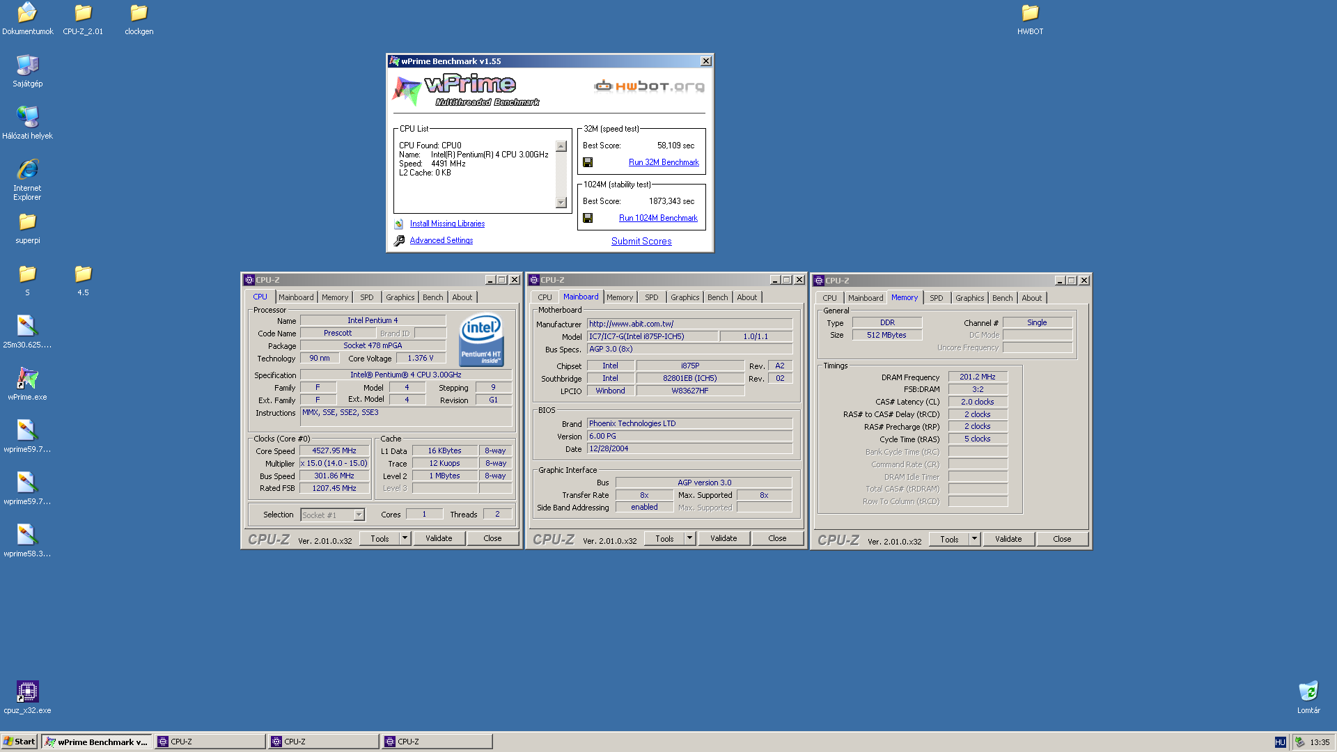Open Bench tab in the middle CPU-Z window

pos(717,297)
